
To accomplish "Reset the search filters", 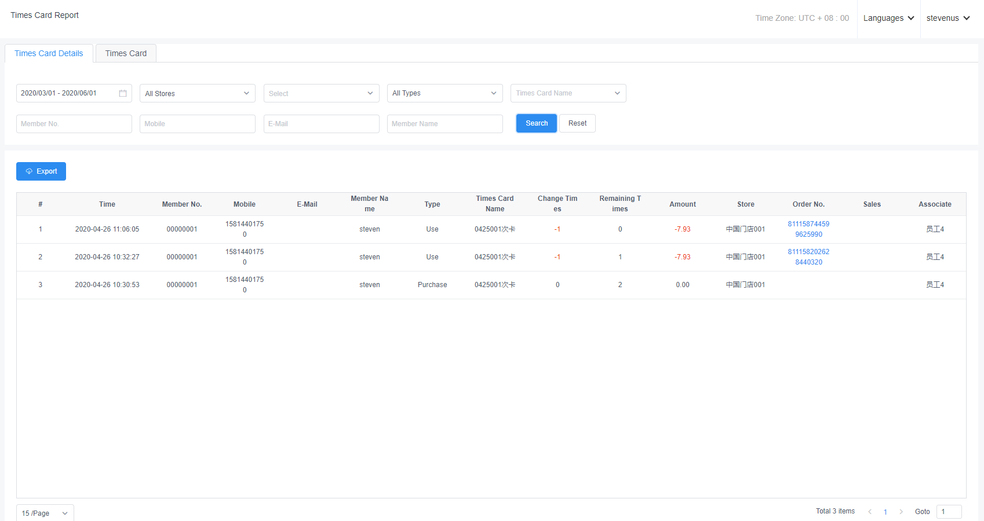I will click(x=577, y=123).
